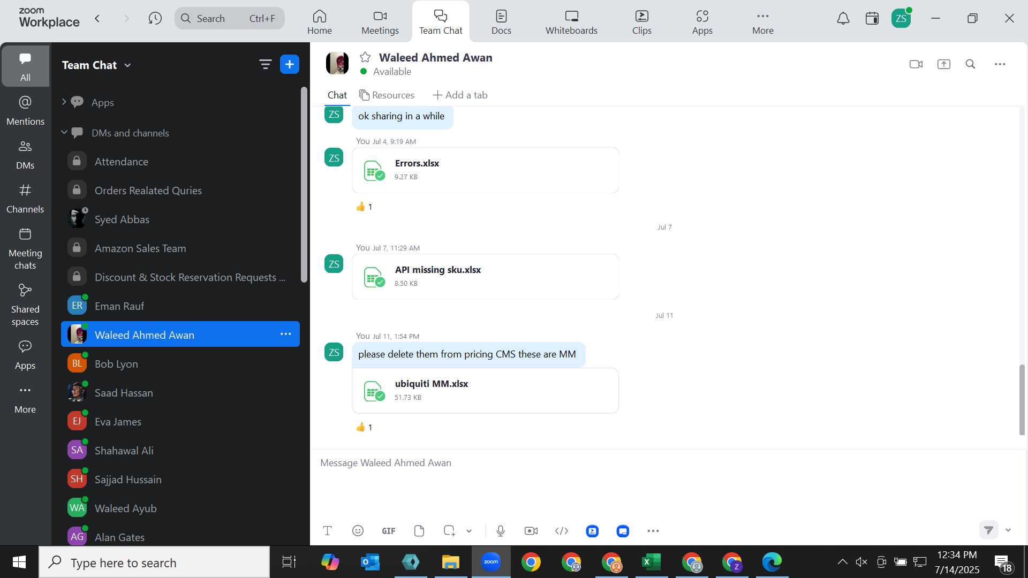
Task: Start a video meeting with Waleed
Action: [x=916, y=64]
